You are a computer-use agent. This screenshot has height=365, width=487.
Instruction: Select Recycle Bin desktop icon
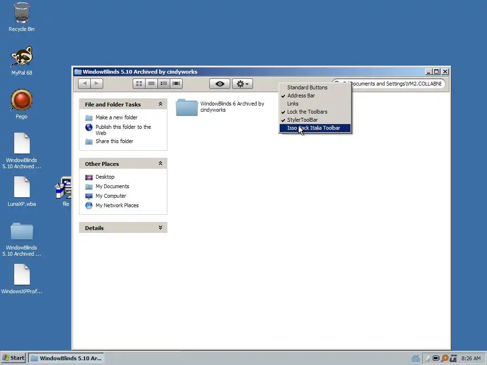click(x=21, y=17)
